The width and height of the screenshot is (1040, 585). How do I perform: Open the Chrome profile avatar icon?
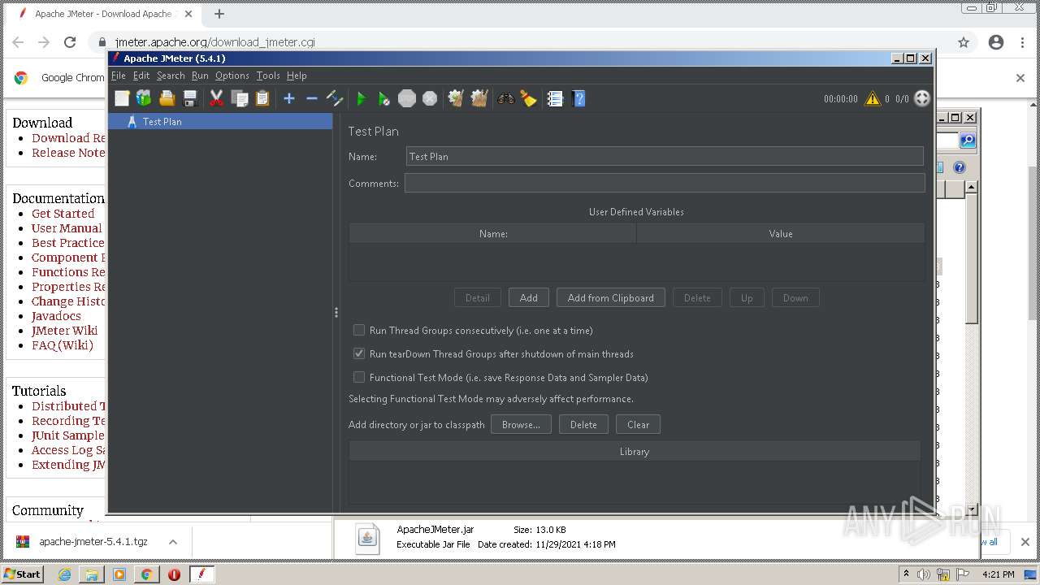coord(996,42)
